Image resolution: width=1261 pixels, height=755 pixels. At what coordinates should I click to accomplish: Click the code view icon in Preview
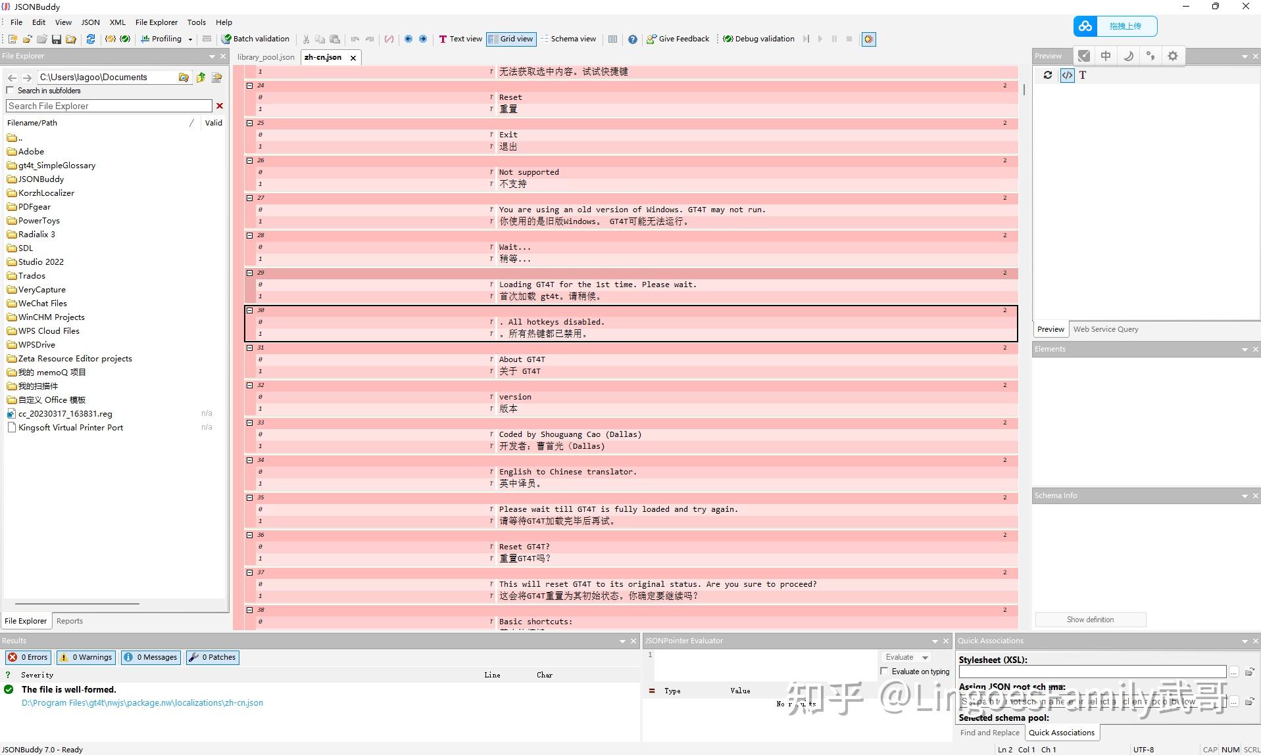click(1066, 75)
